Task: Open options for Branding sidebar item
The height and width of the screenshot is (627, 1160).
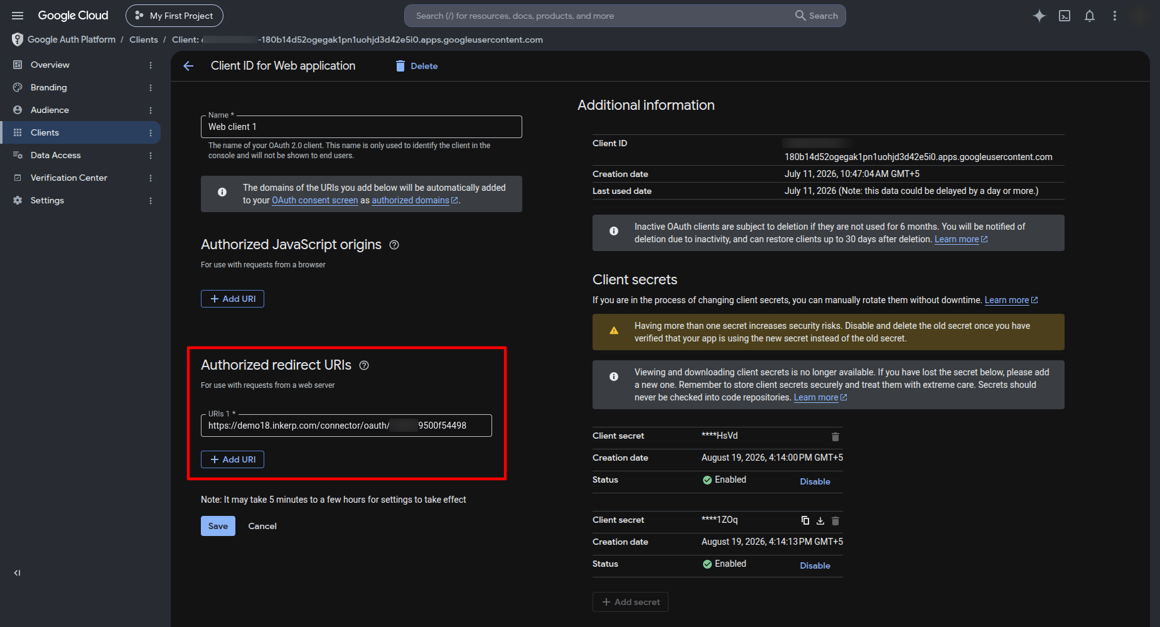Action: pos(151,87)
